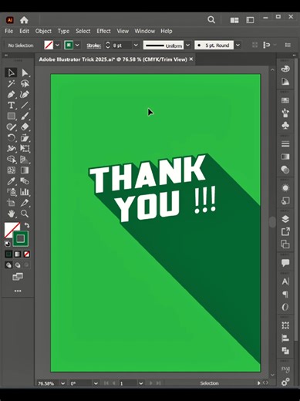Select the Shape Builder tool
This screenshot has width=300, height=401.
point(11,160)
